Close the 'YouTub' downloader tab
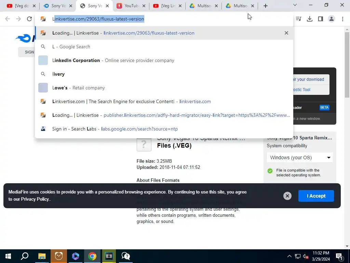The width and height of the screenshot is (350, 263). click(x=144, y=6)
